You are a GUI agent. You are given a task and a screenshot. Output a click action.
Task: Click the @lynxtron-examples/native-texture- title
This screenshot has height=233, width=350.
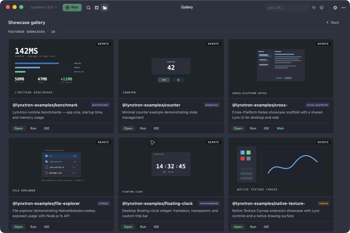coord(269,203)
